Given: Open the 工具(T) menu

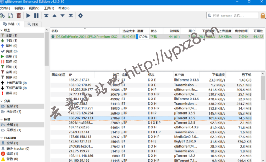Looking at the screenshot, I should click(49, 8).
